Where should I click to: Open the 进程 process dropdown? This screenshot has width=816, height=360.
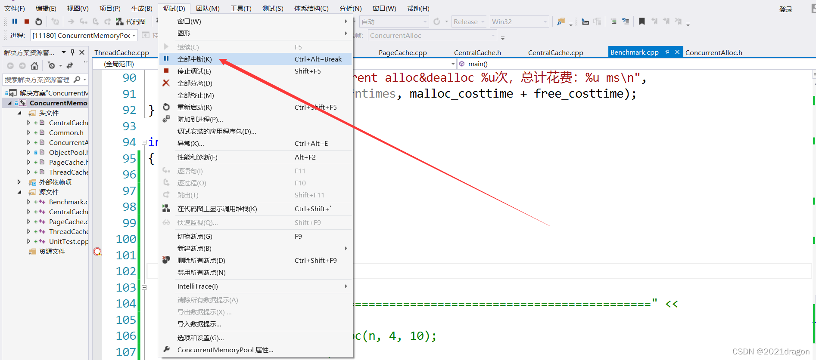pyautogui.click(x=84, y=35)
